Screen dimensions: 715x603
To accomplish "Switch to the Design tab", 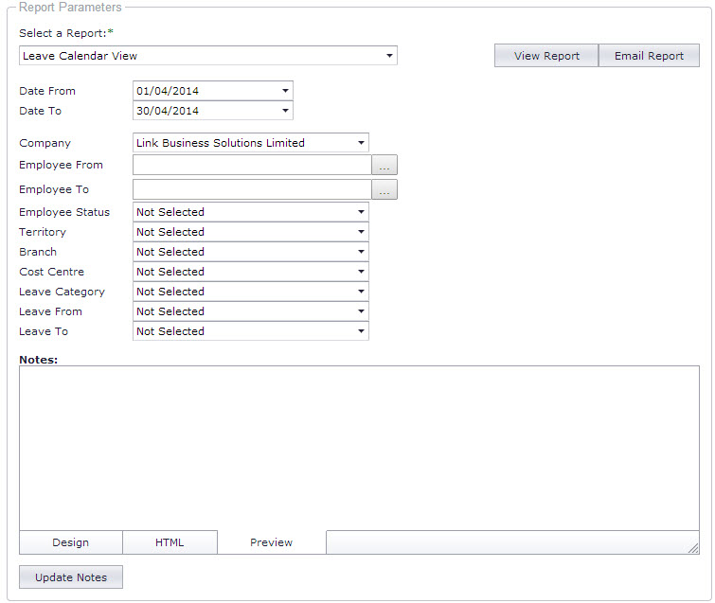I will tap(71, 542).
